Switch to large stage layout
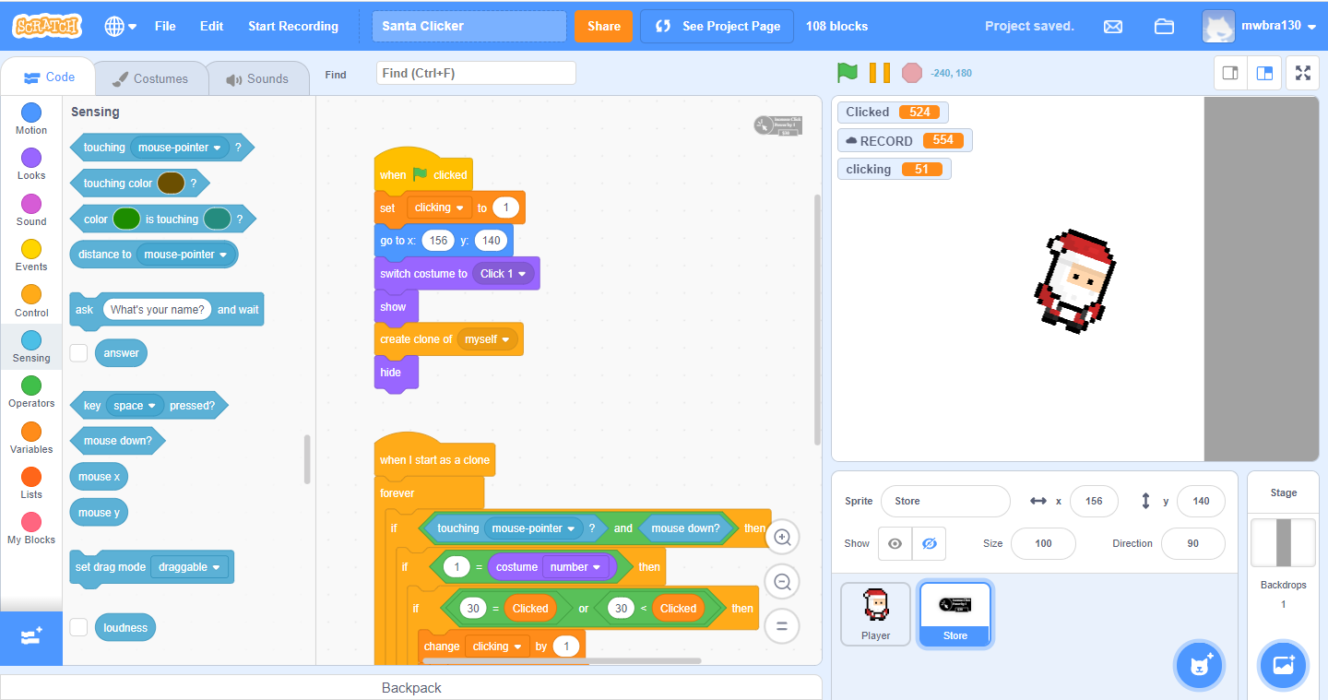 [x=1264, y=73]
